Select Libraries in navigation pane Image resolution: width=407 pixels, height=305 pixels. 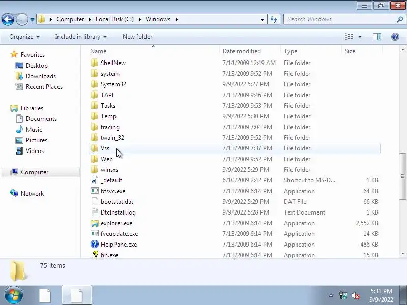[x=32, y=108]
